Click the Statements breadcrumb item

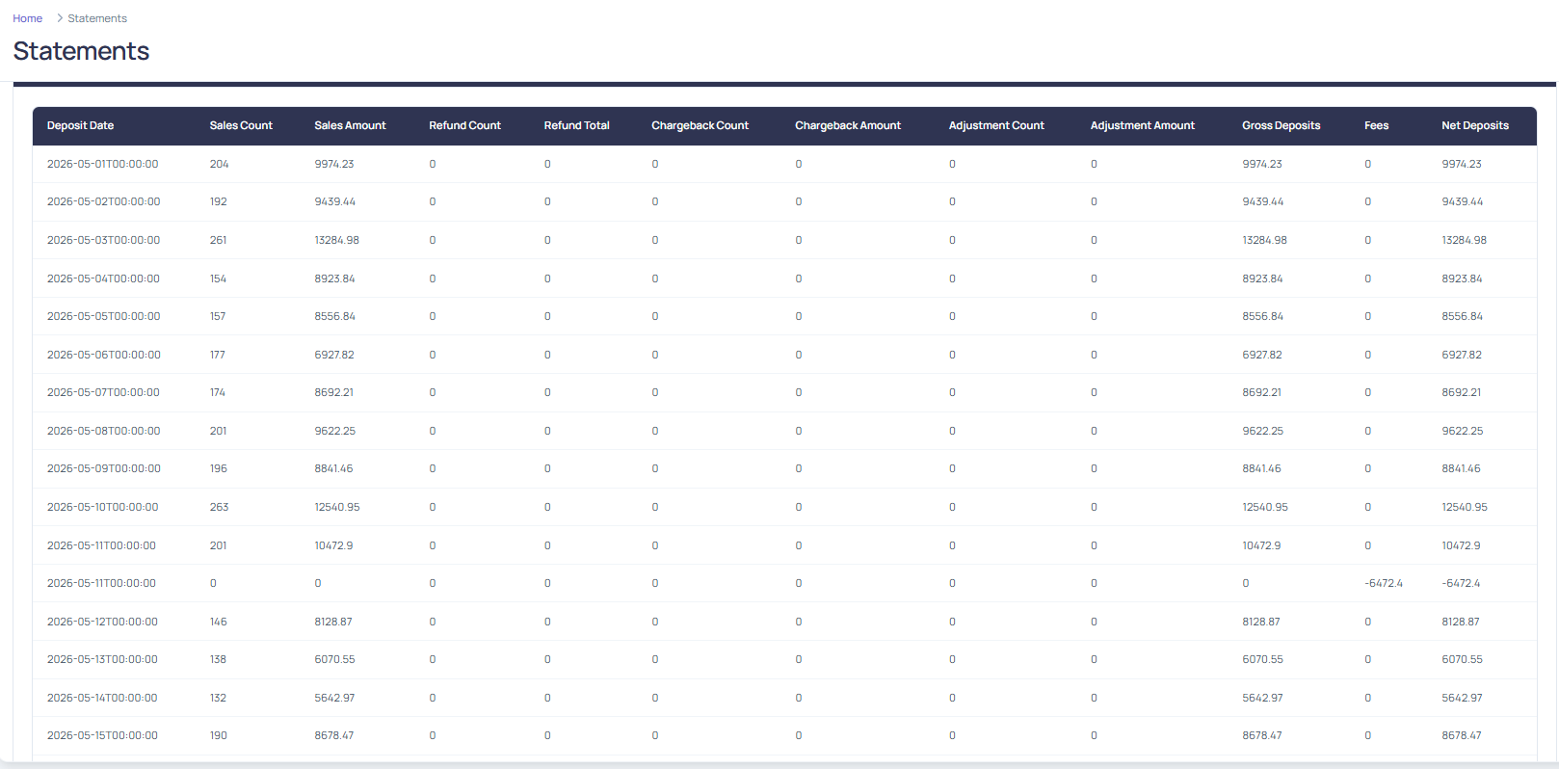coord(97,18)
